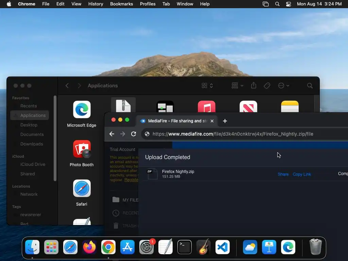This screenshot has width=348, height=261.
Task: Open the Weather app in the Dock
Action: [250, 247]
